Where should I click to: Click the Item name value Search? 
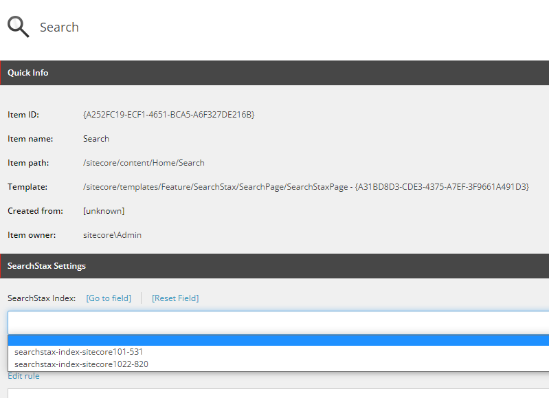point(96,139)
